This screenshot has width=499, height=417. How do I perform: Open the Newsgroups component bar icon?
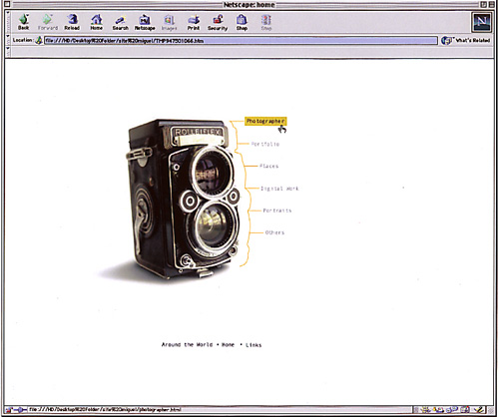point(452,410)
